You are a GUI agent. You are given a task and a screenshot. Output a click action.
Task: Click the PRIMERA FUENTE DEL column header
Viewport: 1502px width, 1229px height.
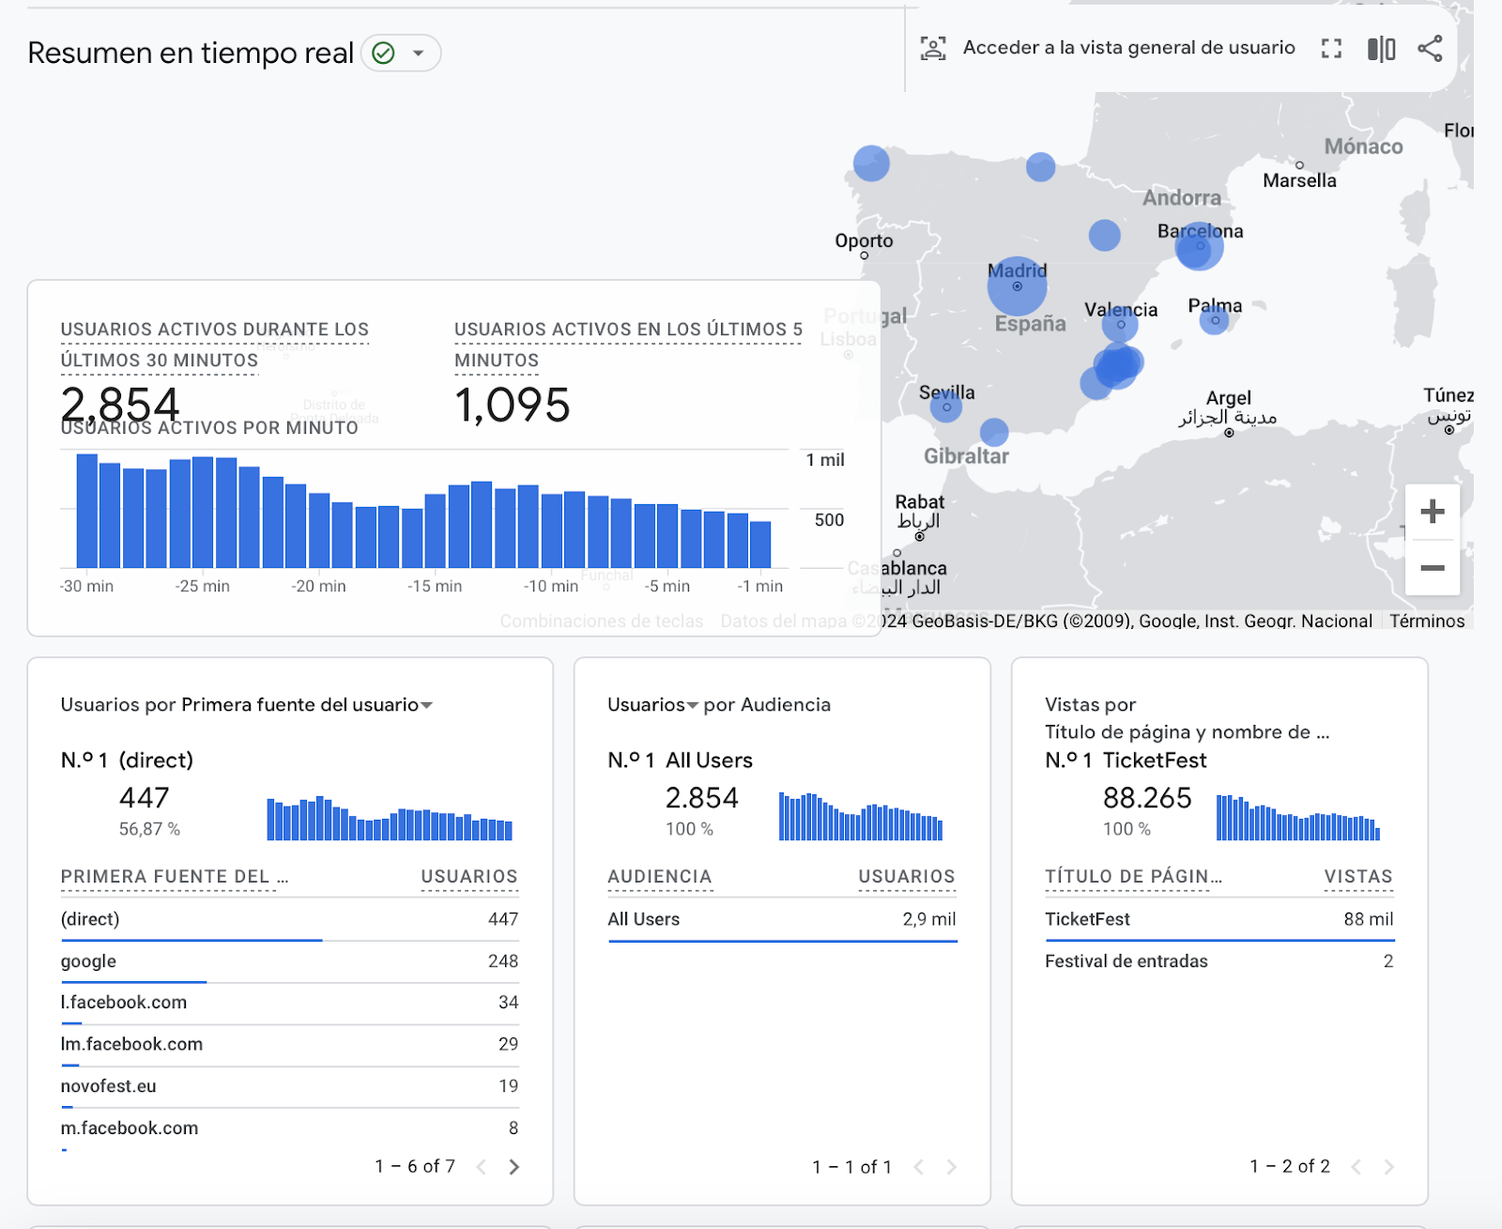(x=175, y=877)
